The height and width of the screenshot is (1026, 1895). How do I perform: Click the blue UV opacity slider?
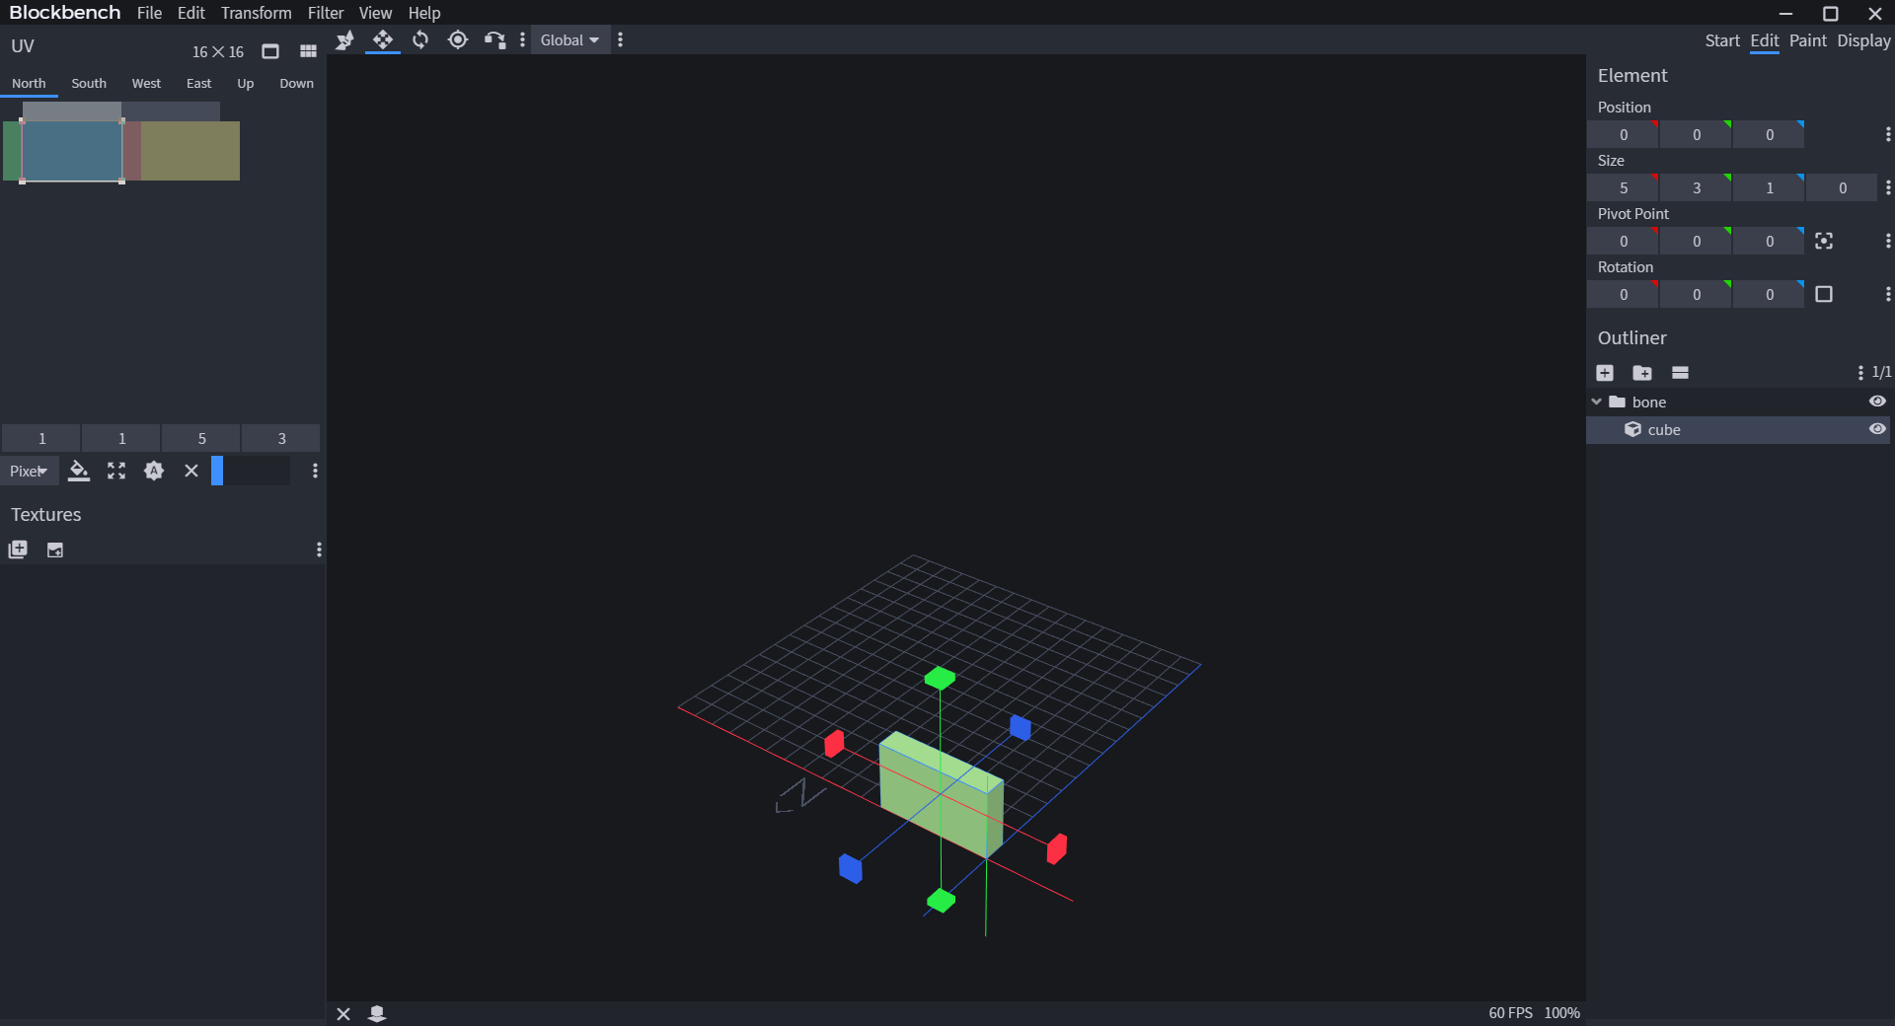click(219, 472)
